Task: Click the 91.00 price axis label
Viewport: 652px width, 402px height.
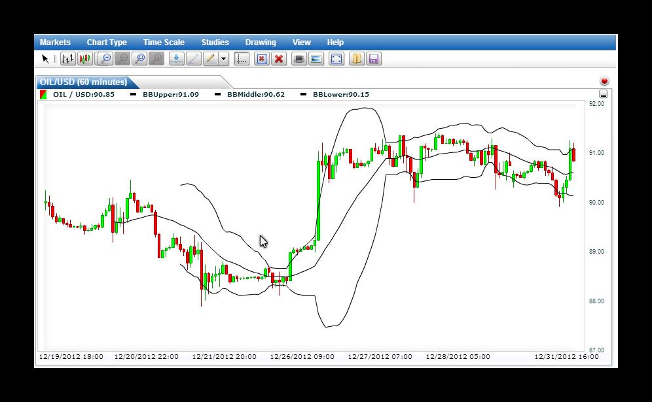Action: (x=597, y=153)
